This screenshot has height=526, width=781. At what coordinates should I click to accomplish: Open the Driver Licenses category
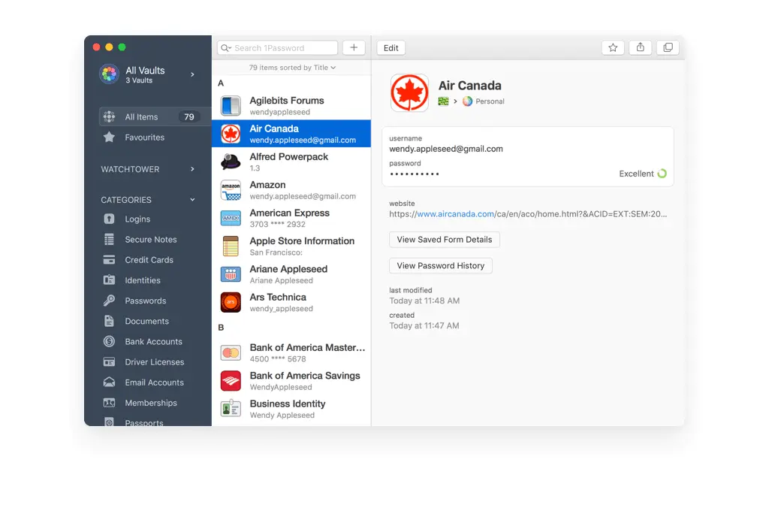click(x=155, y=362)
